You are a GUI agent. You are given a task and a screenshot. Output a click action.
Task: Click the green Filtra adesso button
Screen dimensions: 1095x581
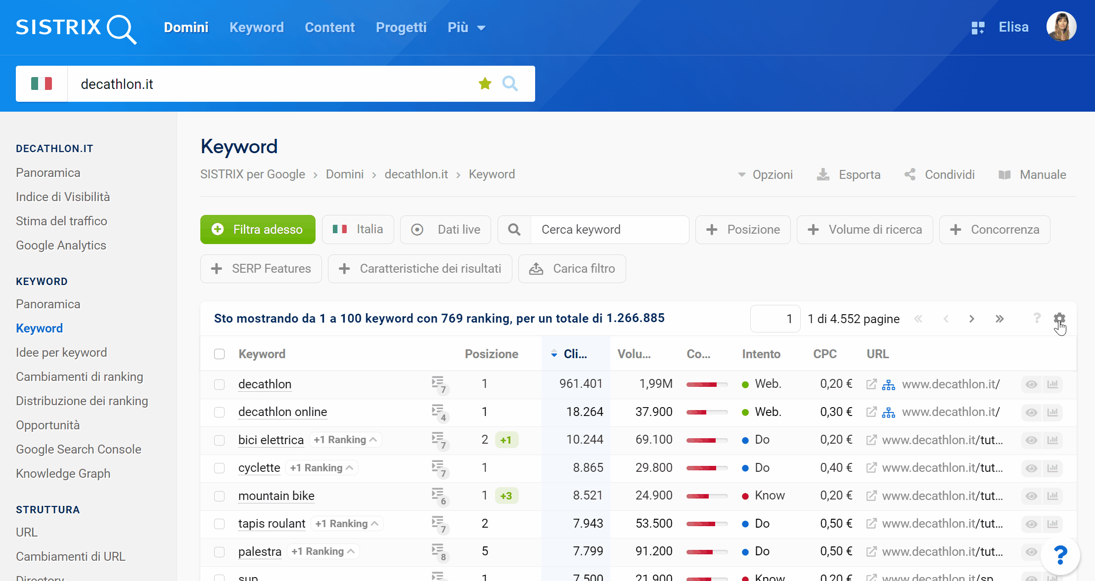coord(258,229)
